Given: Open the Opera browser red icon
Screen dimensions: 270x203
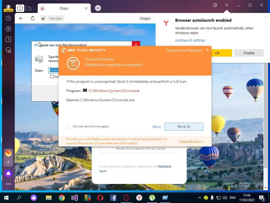Looking at the screenshot, I should [100, 198].
